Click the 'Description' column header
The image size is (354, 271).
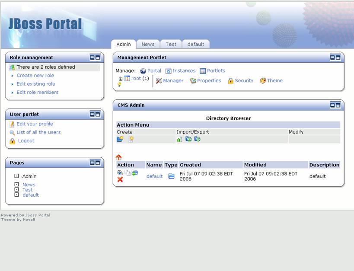point(325,165)
